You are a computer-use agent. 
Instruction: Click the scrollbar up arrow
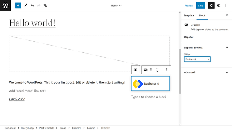(180, 12)
